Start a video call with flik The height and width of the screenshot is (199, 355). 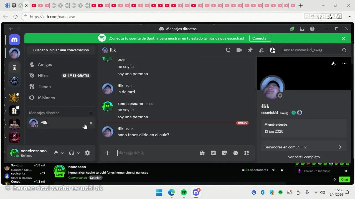239,50
